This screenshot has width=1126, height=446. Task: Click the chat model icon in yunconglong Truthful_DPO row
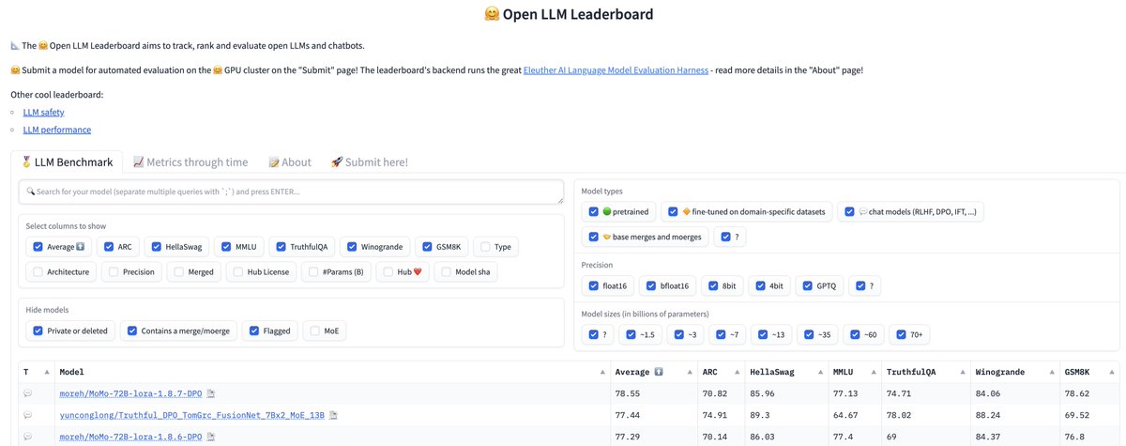coord(27,414)
